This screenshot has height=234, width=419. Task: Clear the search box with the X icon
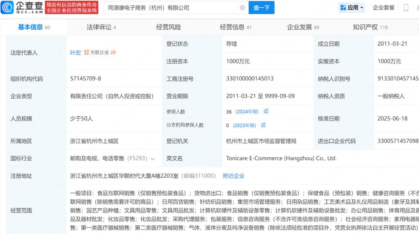pyautogui.click(x=242, y=7)
